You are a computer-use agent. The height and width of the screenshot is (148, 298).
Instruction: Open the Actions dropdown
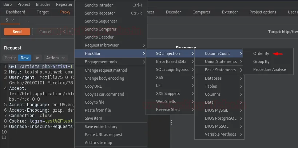55,58
